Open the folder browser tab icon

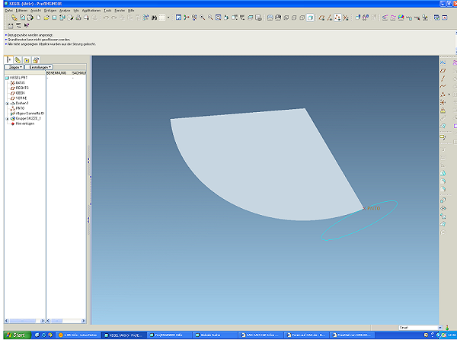coord(27,60)
